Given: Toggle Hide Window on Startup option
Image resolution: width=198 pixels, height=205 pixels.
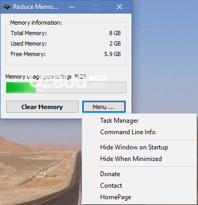Looking at the screenshot, I should pos(139,147).
